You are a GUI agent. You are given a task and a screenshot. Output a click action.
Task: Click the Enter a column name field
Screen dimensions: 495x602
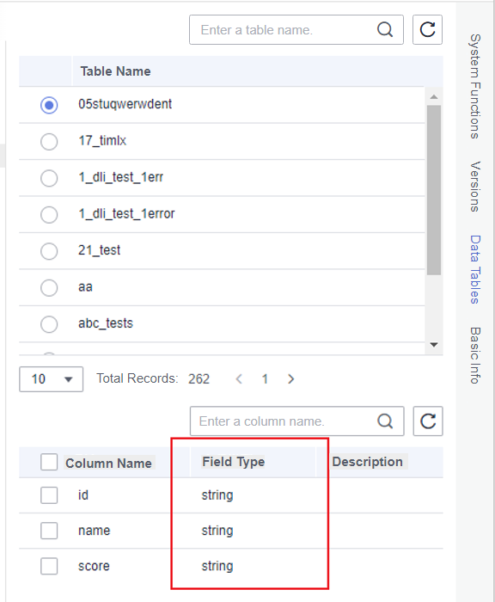click(x=284, y=421)
